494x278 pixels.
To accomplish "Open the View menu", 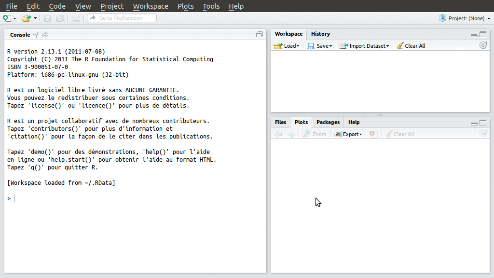I will tap(83, 6).
